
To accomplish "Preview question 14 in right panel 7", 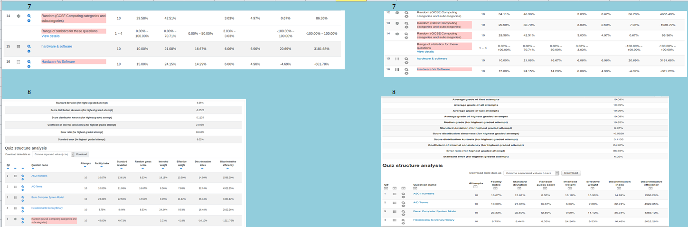I will [406, 34].
